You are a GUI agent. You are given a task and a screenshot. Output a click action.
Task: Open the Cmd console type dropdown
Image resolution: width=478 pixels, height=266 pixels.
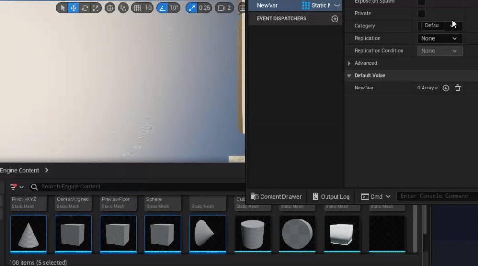tap(376, 197)
